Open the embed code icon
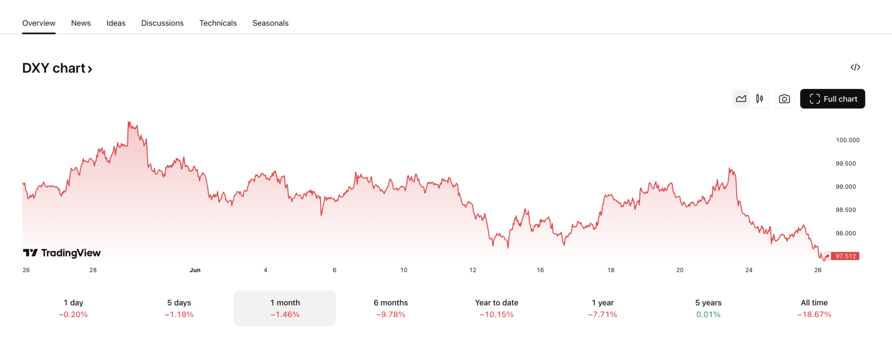The image size is (892, 350). pos(855,68)
